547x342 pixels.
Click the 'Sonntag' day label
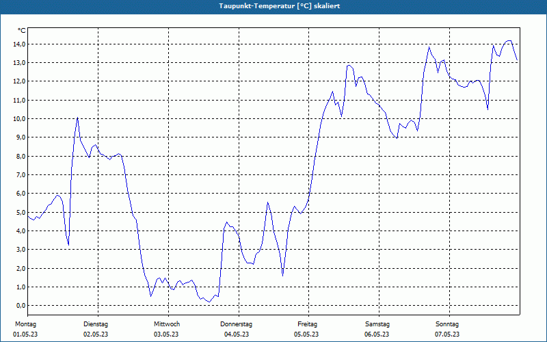pyautogui.click(x=447, y=324)
